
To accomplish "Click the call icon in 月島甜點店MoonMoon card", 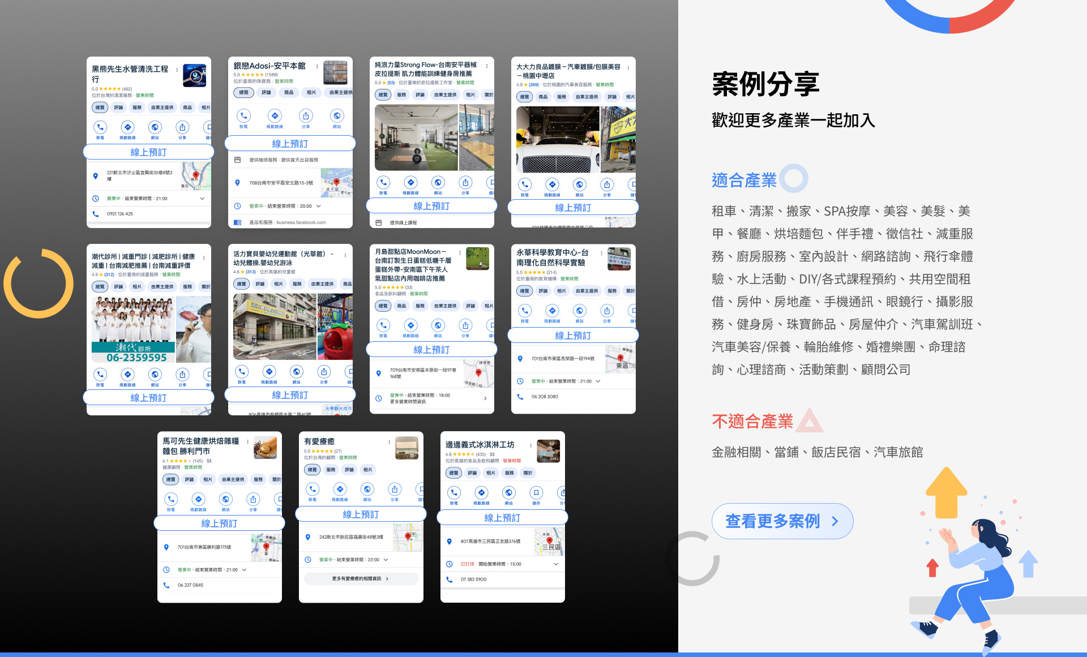I will point(383,325).
